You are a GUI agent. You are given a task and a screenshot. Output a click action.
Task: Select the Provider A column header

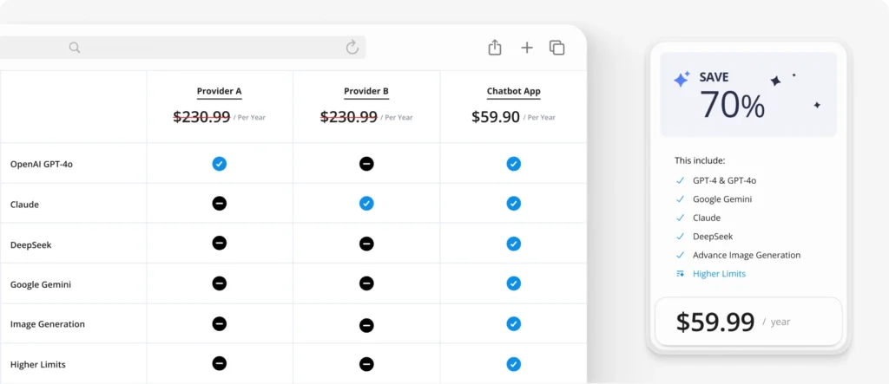coord(220,91)
